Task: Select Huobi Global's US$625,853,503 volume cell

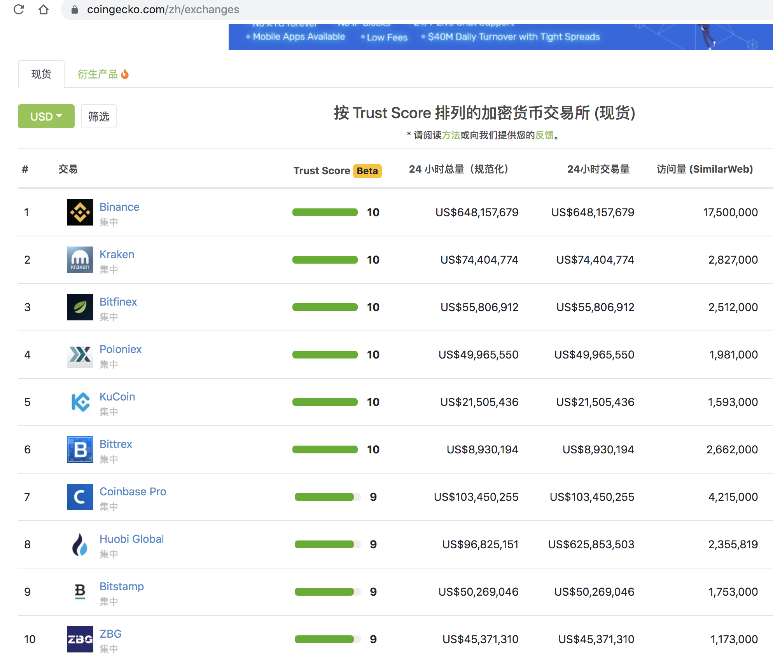Action: (591, 544)
